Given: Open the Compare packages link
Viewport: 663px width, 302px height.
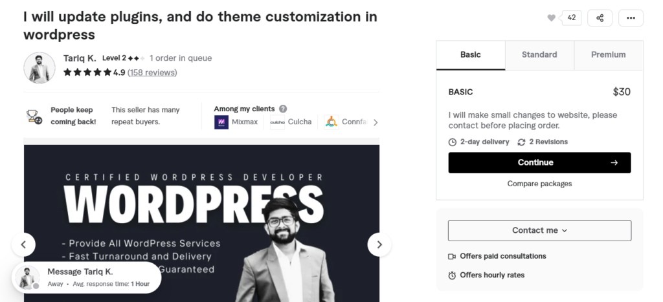Looking at the screenshot, I should click(x=539, y=184).
